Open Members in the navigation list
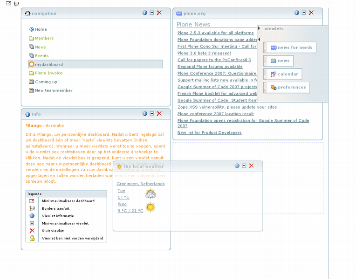Viewport: 356px width, 279px height. (44, 38)
